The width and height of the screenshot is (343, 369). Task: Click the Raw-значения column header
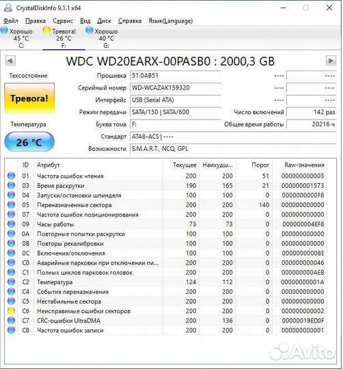point(299,165)
